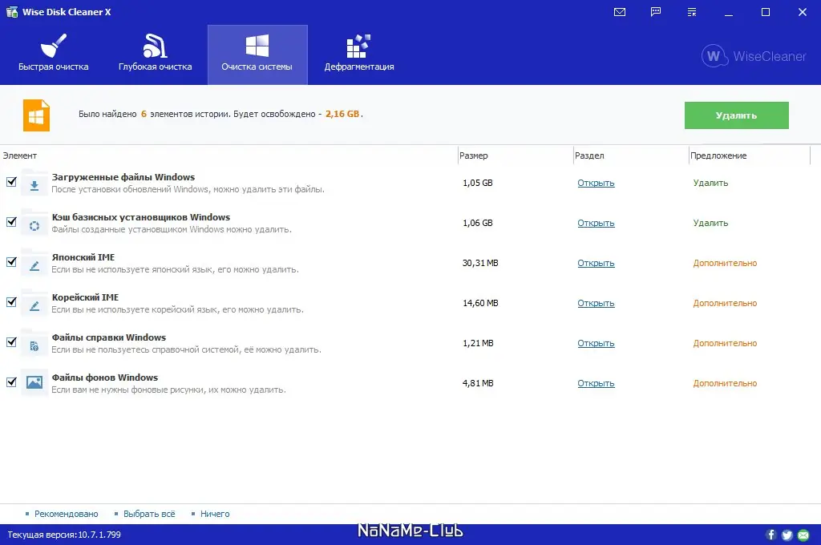Image resolution: width=821 pixels, height=545 pixels.
Task: Click the download icon of Загруженные файлы Windows
Action: click(x=34, y=184)
